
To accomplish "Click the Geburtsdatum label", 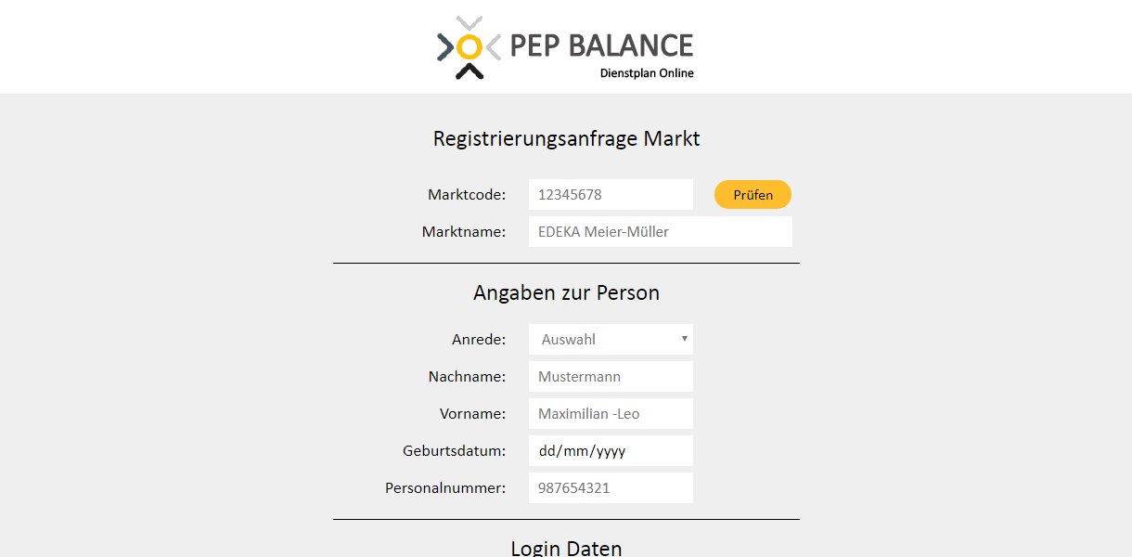I will (455, 451).
